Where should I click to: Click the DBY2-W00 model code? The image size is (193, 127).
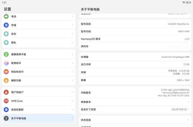tap(184, 31)
